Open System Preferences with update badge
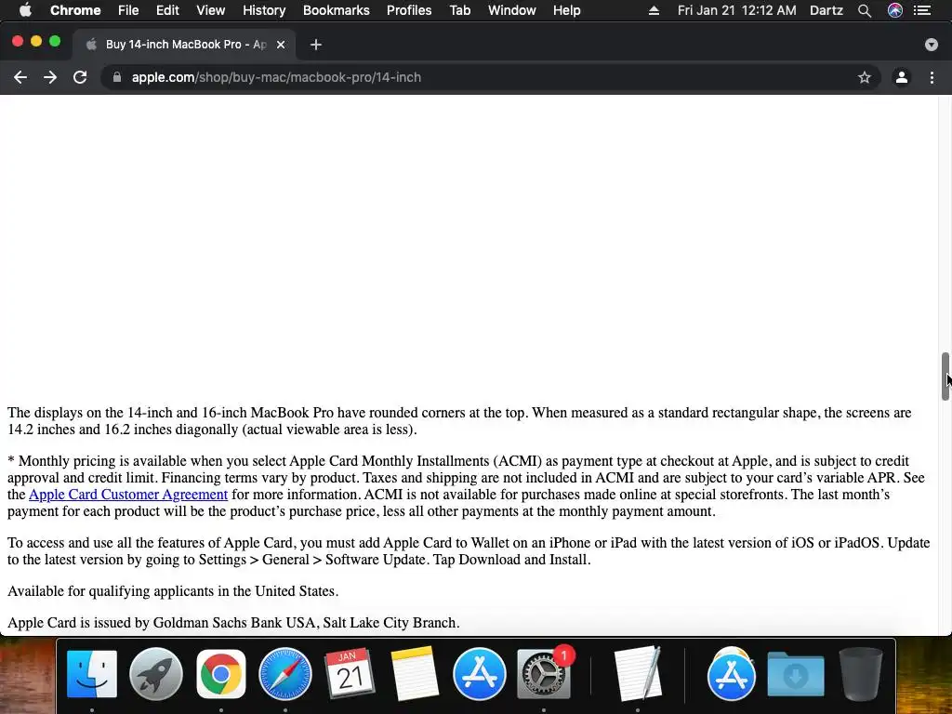 pyautogui.click(x=544, y=674)
